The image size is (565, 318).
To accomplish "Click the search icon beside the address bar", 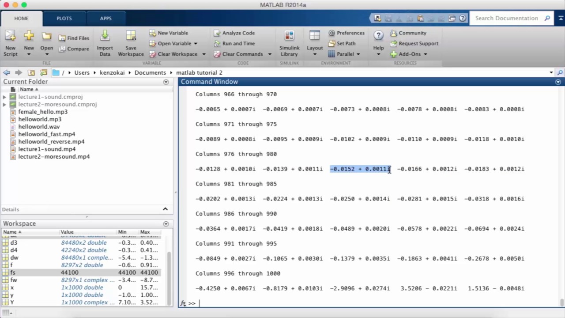I will pos(560,72).
